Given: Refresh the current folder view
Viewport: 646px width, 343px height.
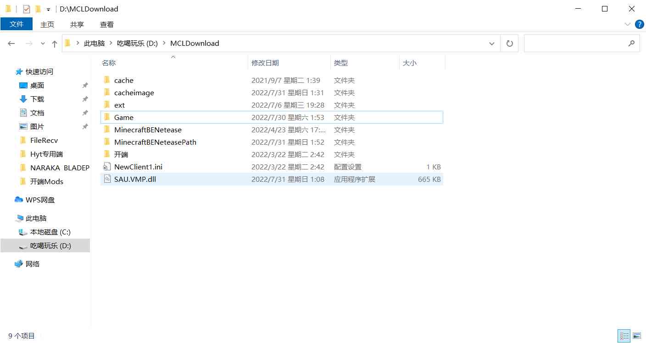Looking at the screenshot, I should pyautogui.click(x=509, y=44).
